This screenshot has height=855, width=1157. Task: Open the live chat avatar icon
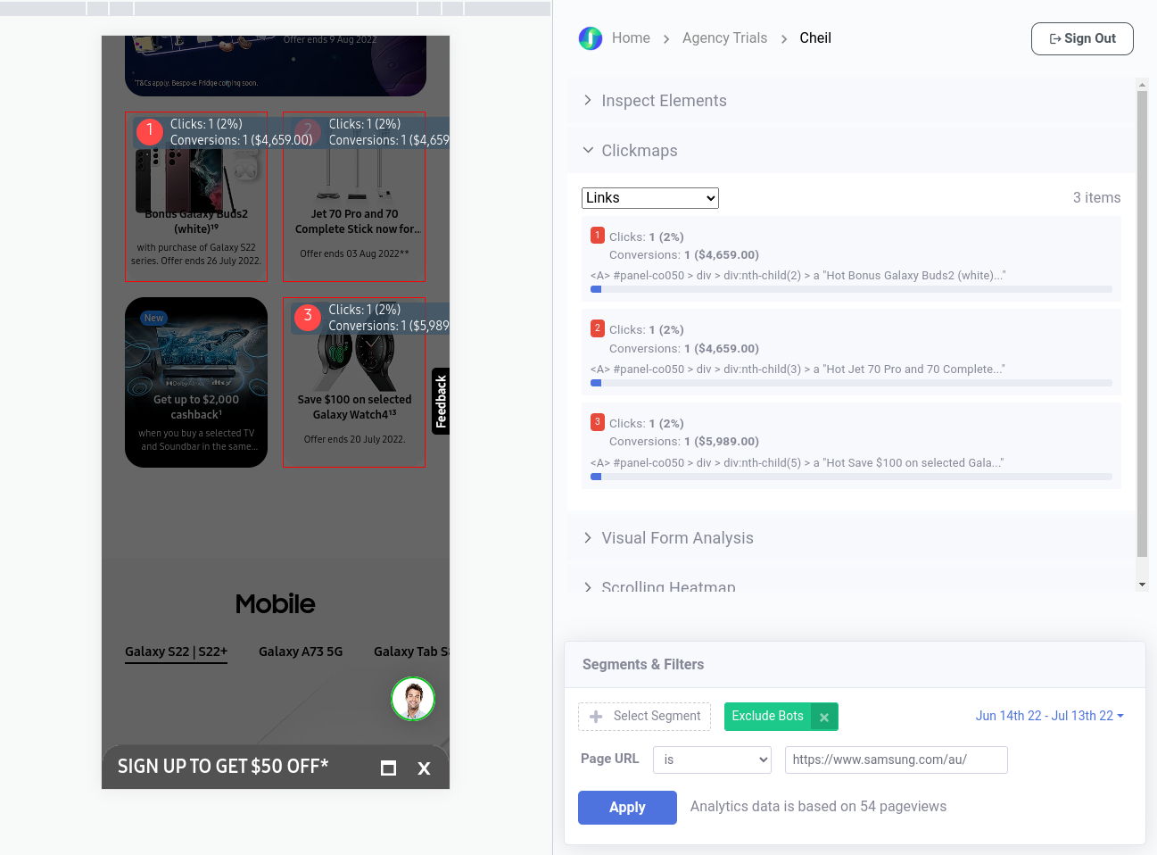(413, 698)
